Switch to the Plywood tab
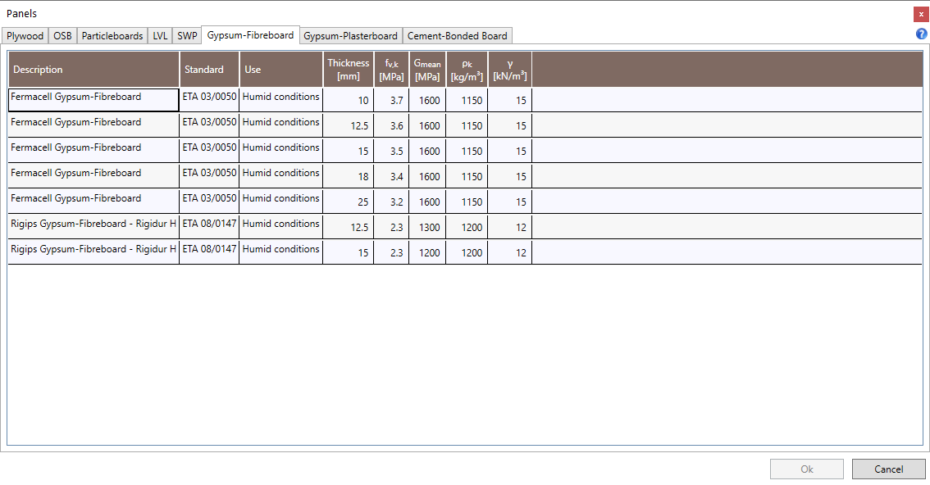This screenshot has width=930, height=485. 25,35
